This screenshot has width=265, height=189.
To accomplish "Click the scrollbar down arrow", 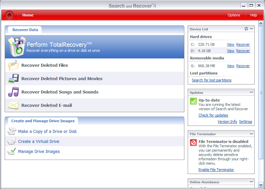I will pyautogui.click(x=261, y=185).
